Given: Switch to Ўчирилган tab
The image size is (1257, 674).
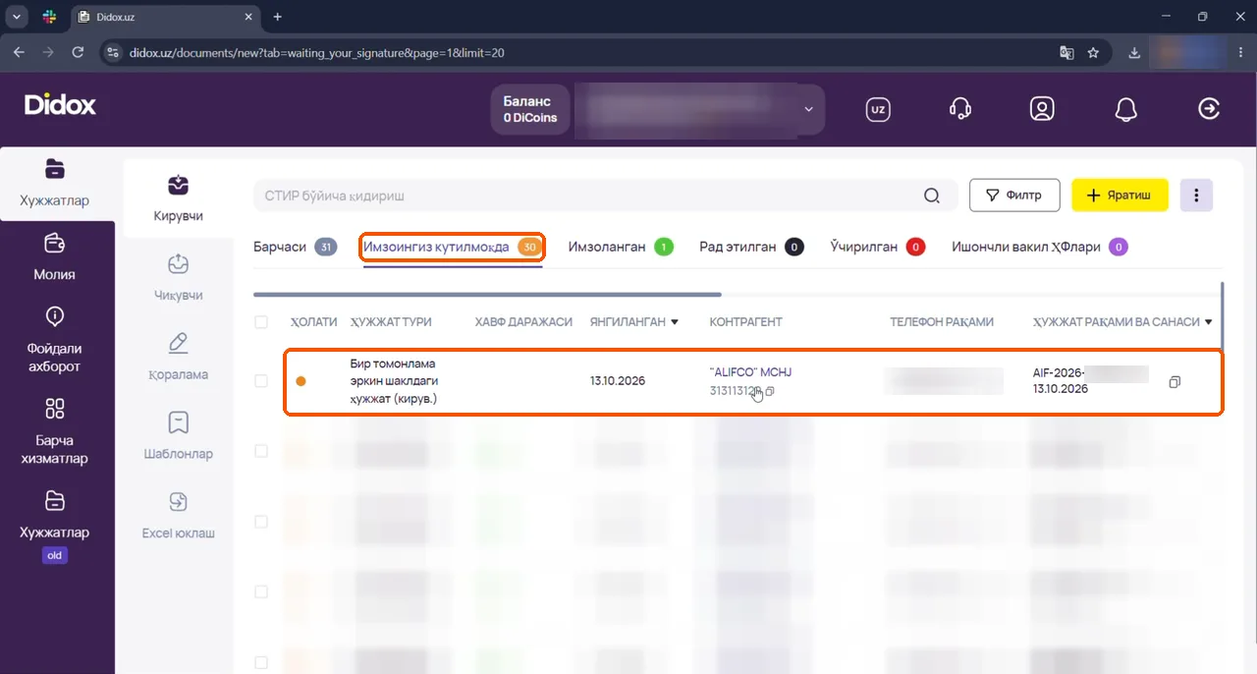Looking at the screenshot, I should tap(877, 247).
